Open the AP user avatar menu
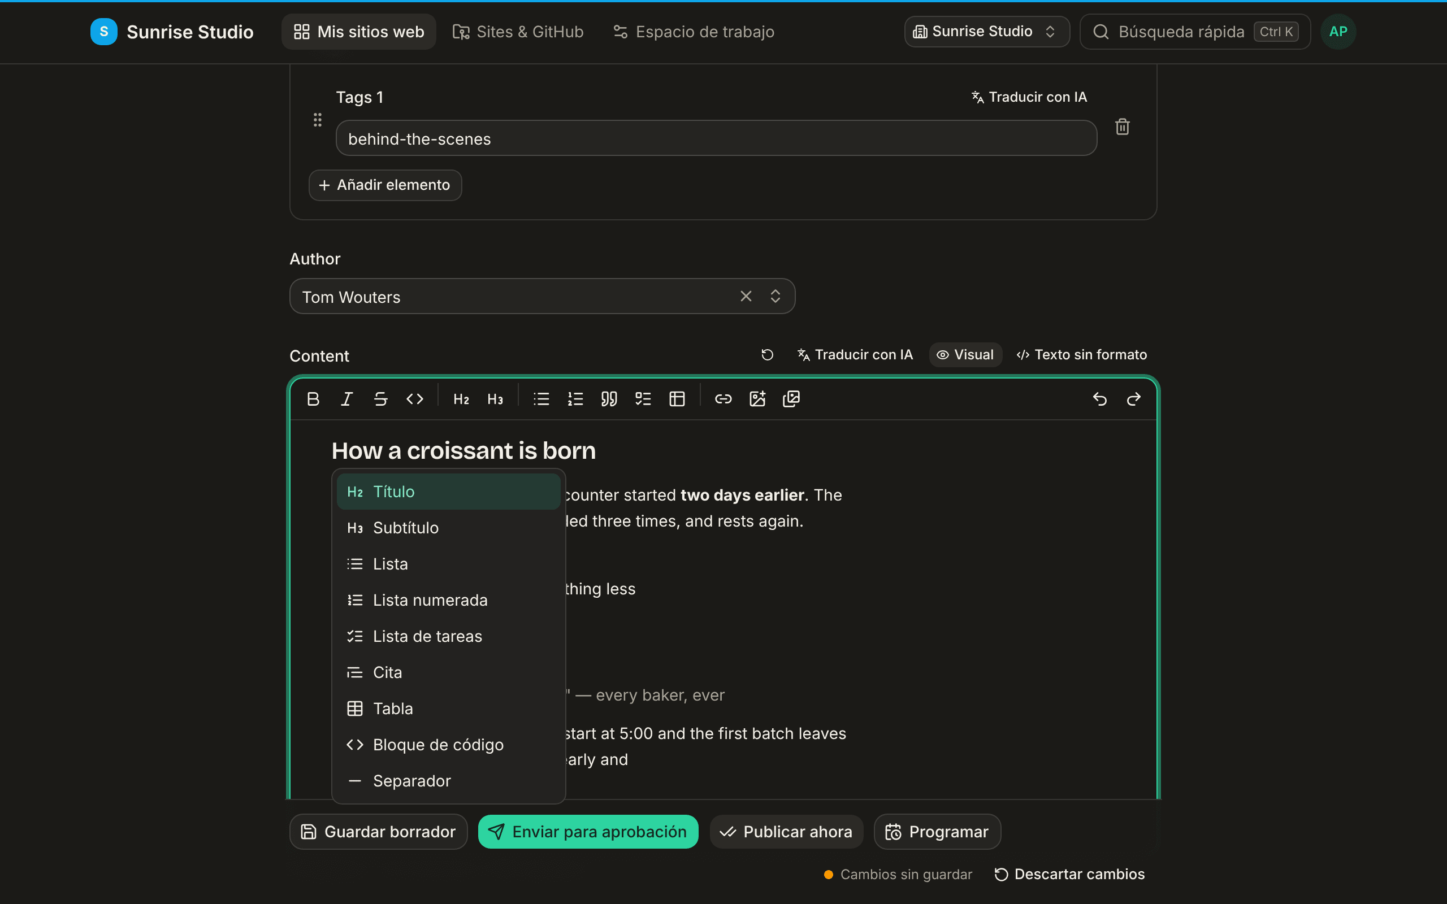 pyautogui.click(x=1338, y=32)
